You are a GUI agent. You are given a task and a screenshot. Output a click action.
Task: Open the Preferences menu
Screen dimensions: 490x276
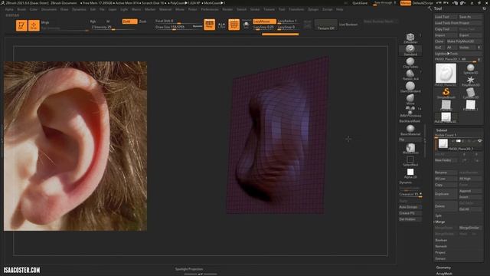pos(210,9)
